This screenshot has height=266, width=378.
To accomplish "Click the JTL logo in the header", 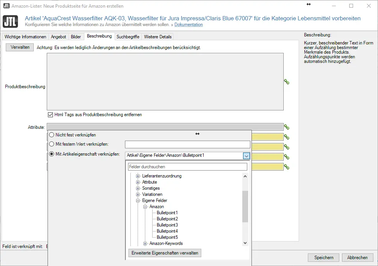I will coord(10,21).
